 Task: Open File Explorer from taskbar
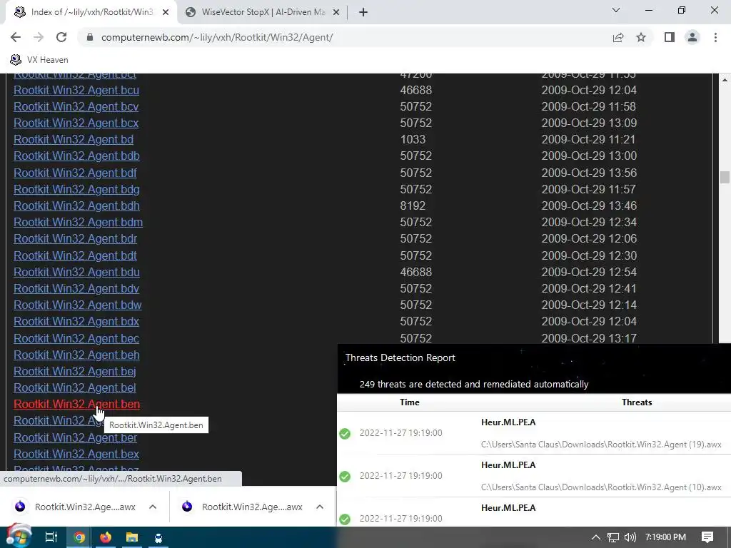(132, 537)
